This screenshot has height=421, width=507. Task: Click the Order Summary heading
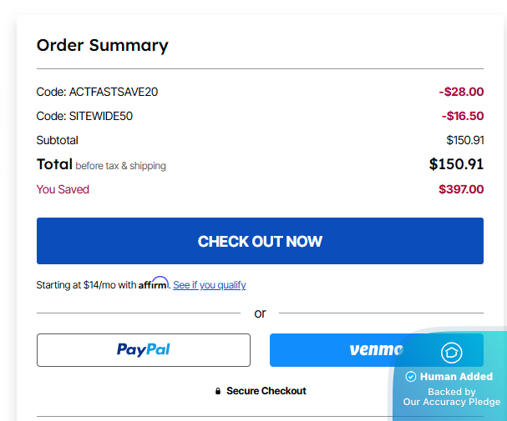click(x=102, y=45)
